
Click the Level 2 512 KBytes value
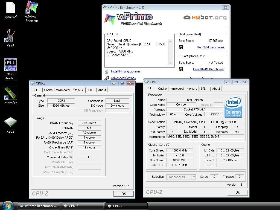tap(230, 160)
